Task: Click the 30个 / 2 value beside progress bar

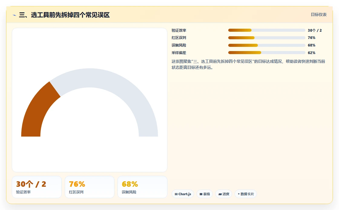Action: pyautogui.click(x=315, y=31)
